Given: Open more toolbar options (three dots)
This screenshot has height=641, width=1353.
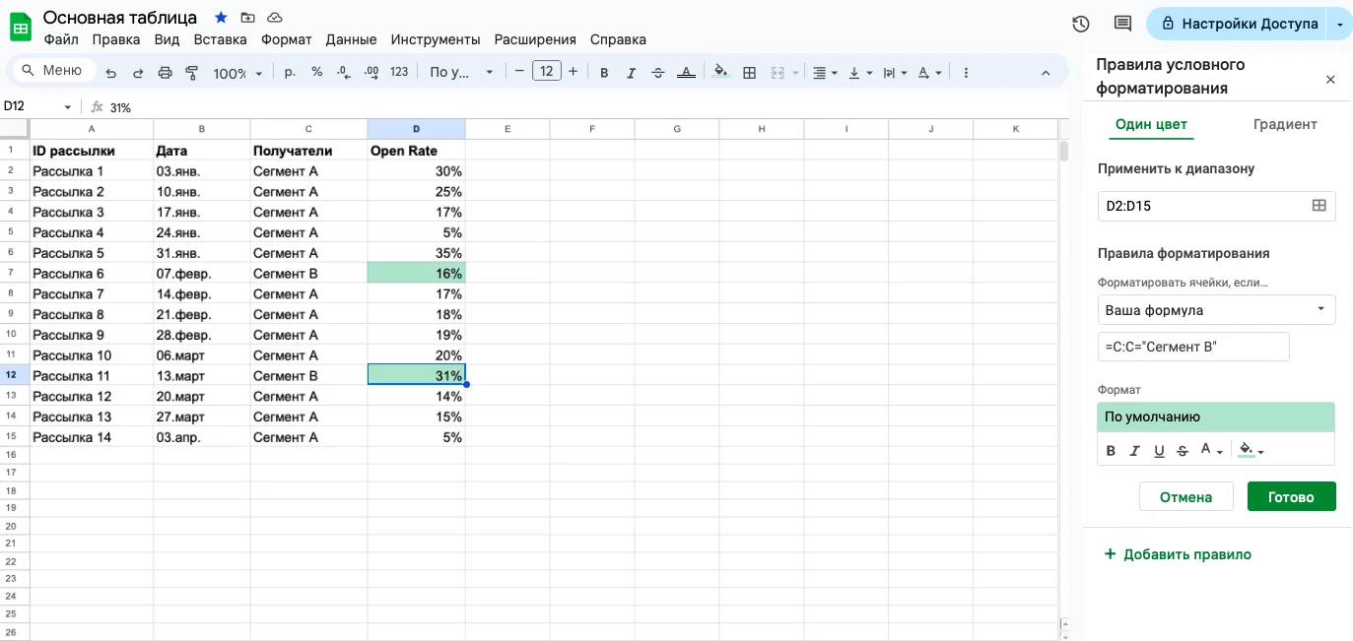Looking at the screenshot, I should 966,72.
